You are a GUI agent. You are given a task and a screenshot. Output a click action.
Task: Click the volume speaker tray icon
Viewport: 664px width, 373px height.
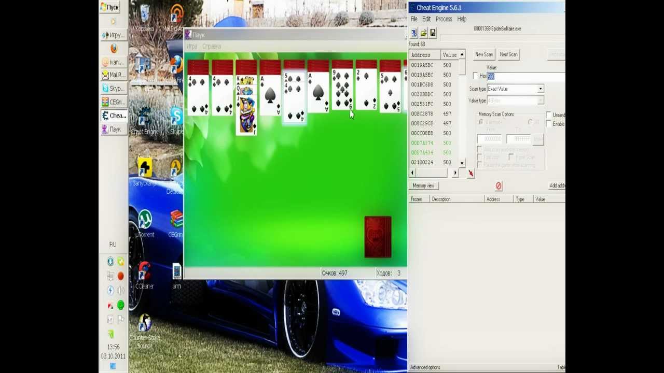click(x=120, y=291)
